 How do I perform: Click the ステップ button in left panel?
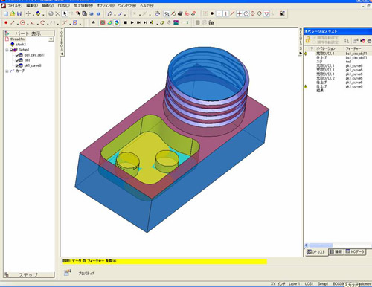pos(29,275)
